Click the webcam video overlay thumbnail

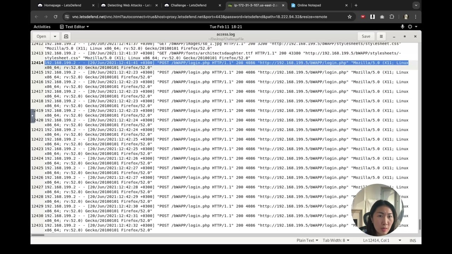[377, 210]
